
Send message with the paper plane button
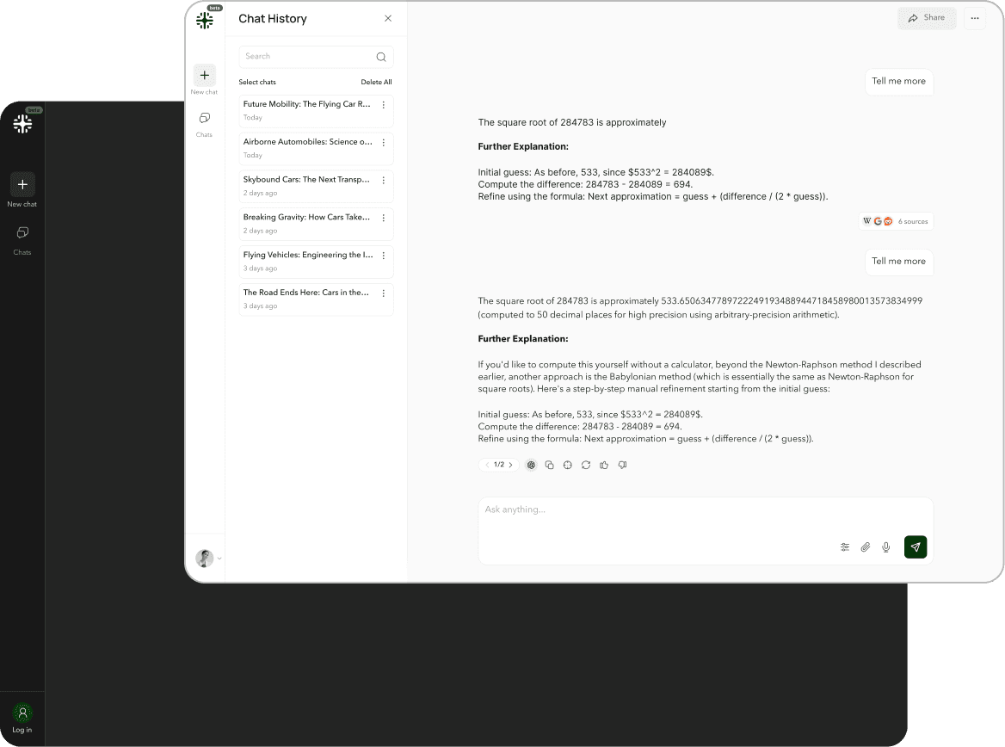pyautogui.click(x=915, y=546)
